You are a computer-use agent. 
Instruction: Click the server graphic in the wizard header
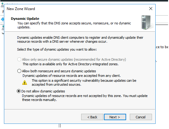147,23
